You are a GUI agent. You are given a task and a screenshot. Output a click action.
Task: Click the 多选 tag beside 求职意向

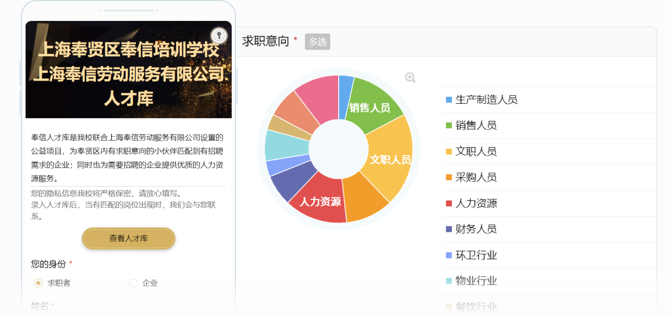click(317, 42)
